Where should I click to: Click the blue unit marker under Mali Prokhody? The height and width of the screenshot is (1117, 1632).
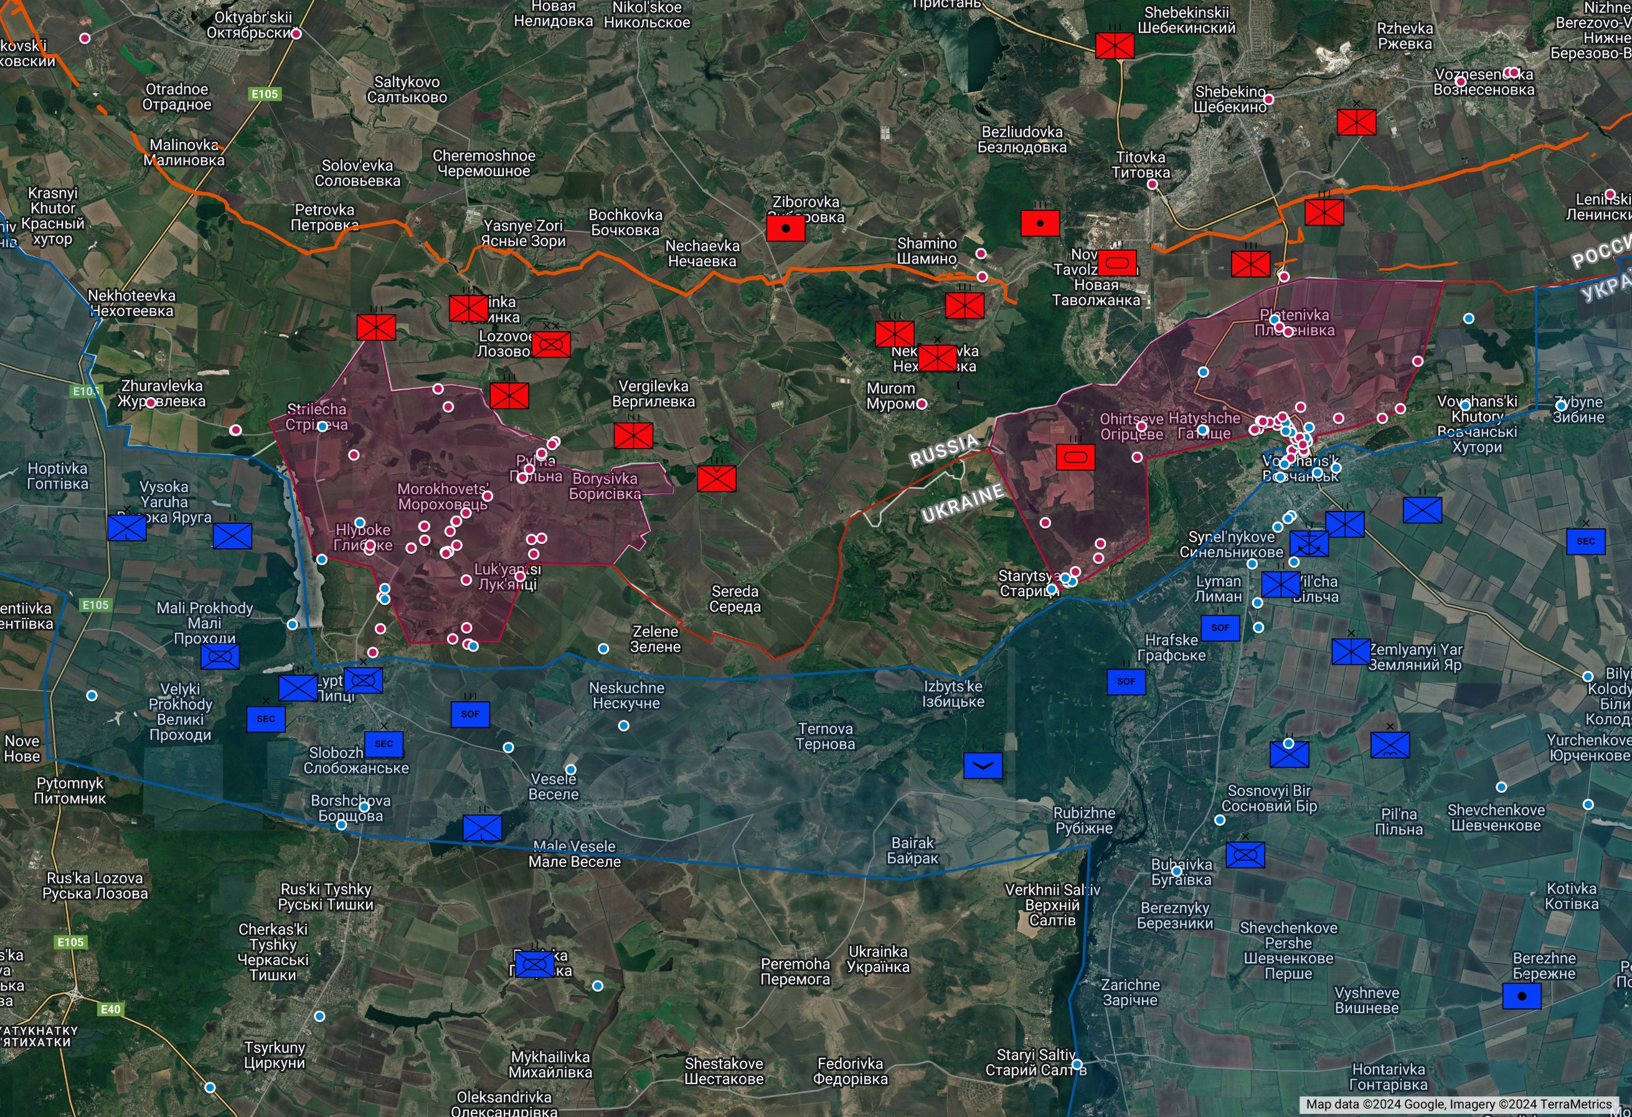click(x=220, y=657)
